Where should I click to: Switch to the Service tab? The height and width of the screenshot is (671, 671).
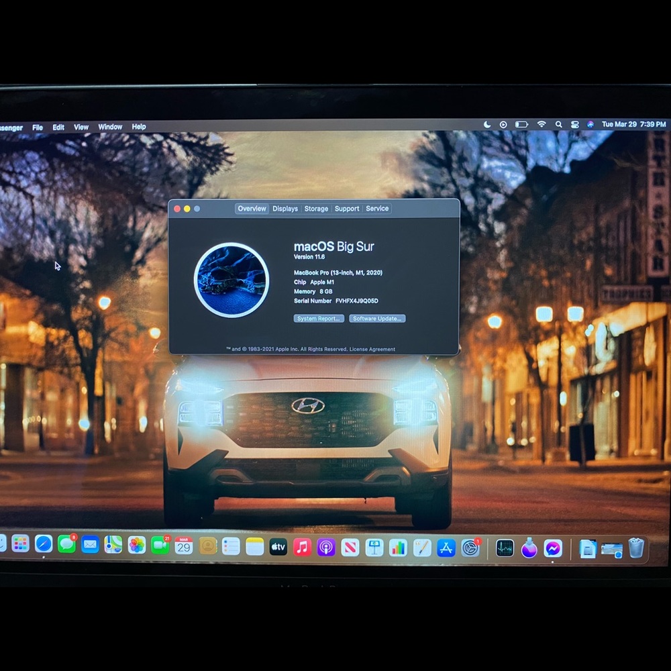[377, 209]
